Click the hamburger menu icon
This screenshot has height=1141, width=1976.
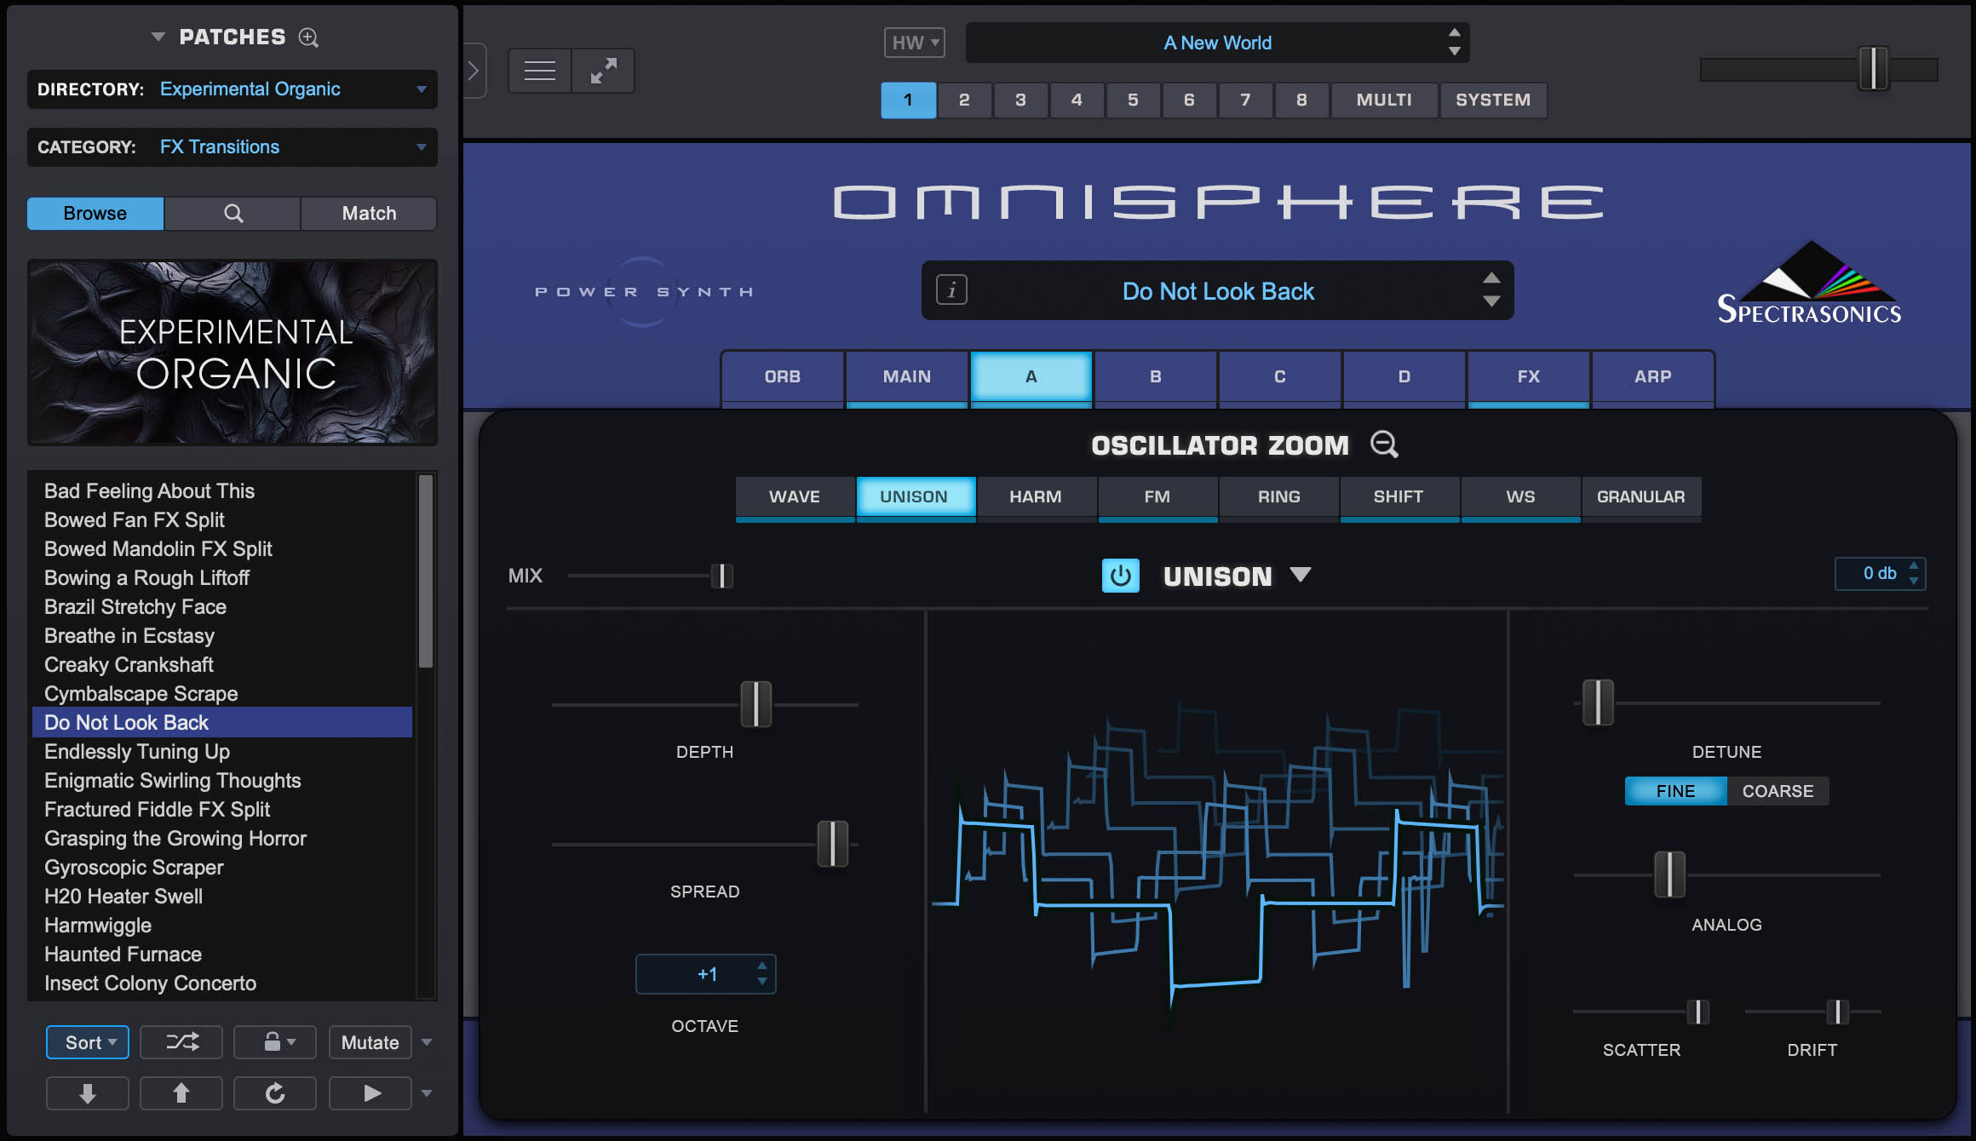[538, 70]
